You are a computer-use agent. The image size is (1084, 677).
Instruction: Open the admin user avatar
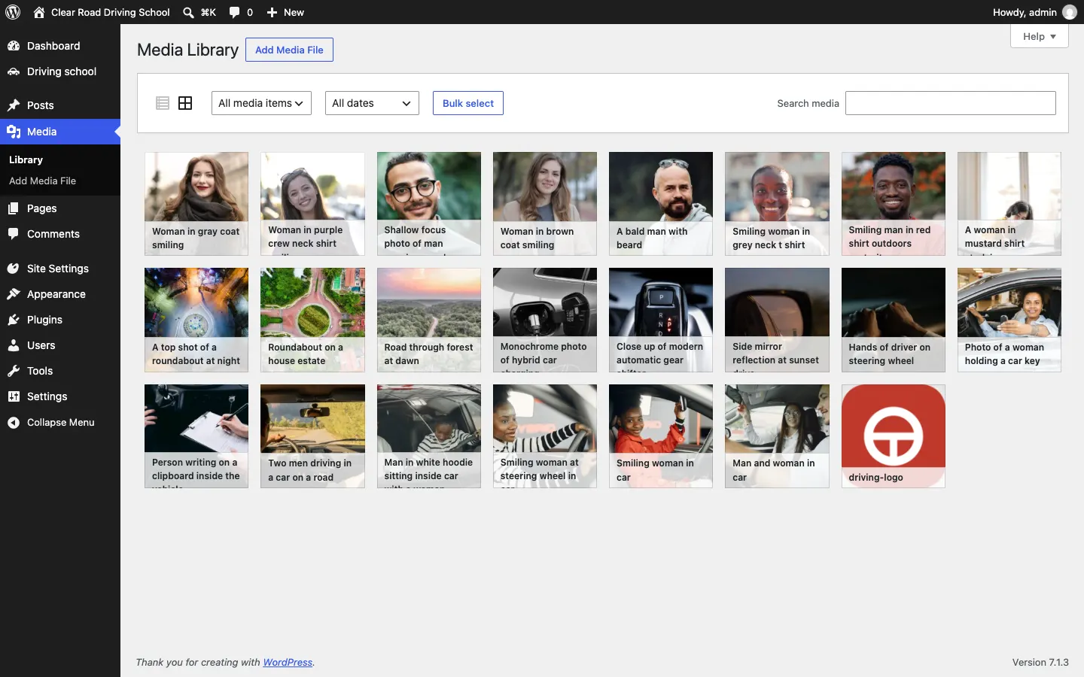tap(1069, 12)
